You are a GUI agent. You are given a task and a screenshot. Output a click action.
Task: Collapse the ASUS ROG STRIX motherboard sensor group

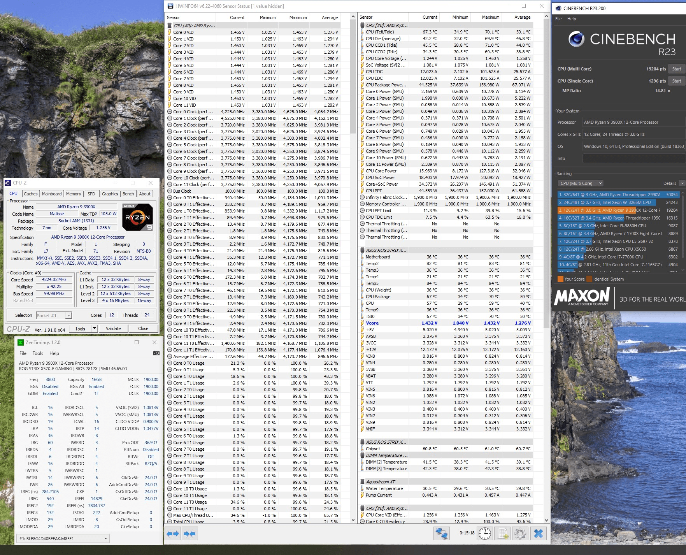click(x=362, y=250)
